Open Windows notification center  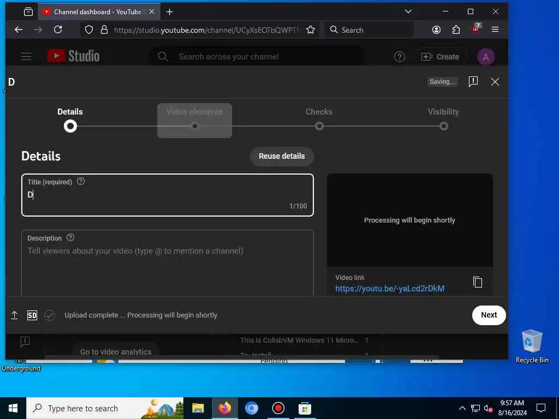pyautogui.click(x=541, y=408)
